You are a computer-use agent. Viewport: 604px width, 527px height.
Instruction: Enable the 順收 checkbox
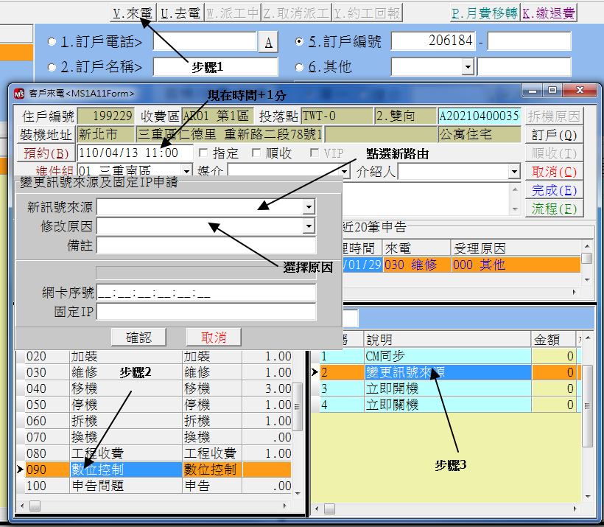coord(256,153)
